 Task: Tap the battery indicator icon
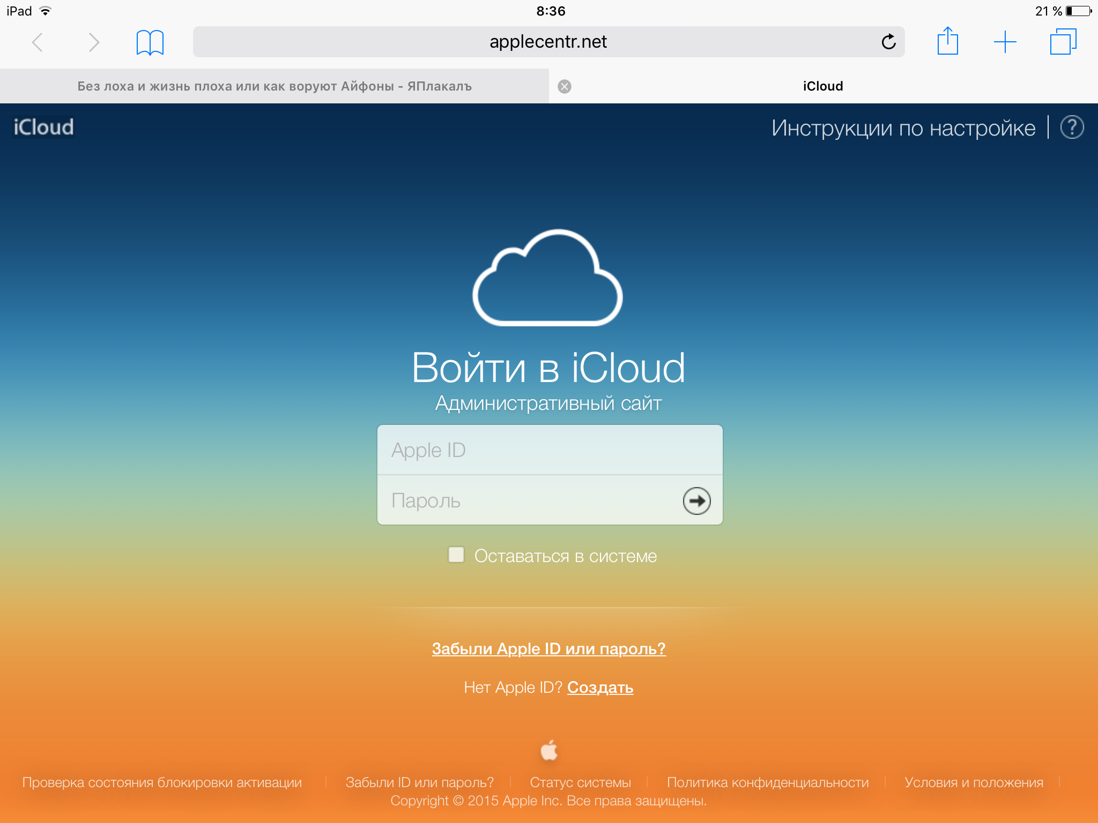(1079, 11)
